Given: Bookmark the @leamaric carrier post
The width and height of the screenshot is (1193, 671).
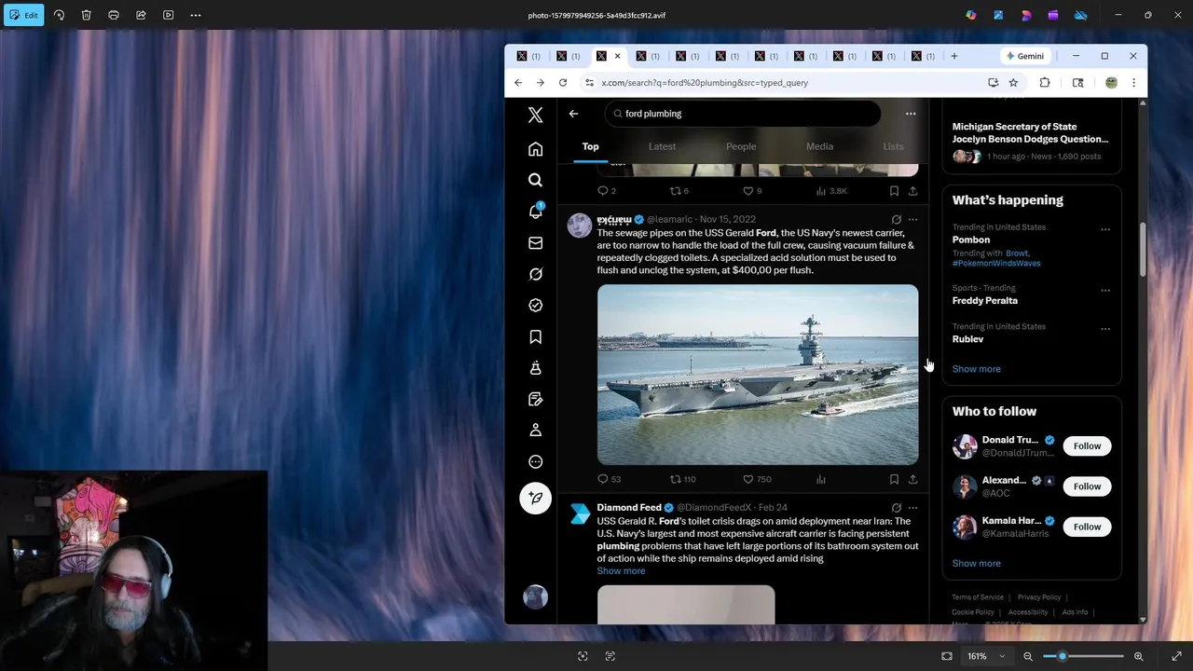Looking at the screenshot, I should tap(894, 479).
